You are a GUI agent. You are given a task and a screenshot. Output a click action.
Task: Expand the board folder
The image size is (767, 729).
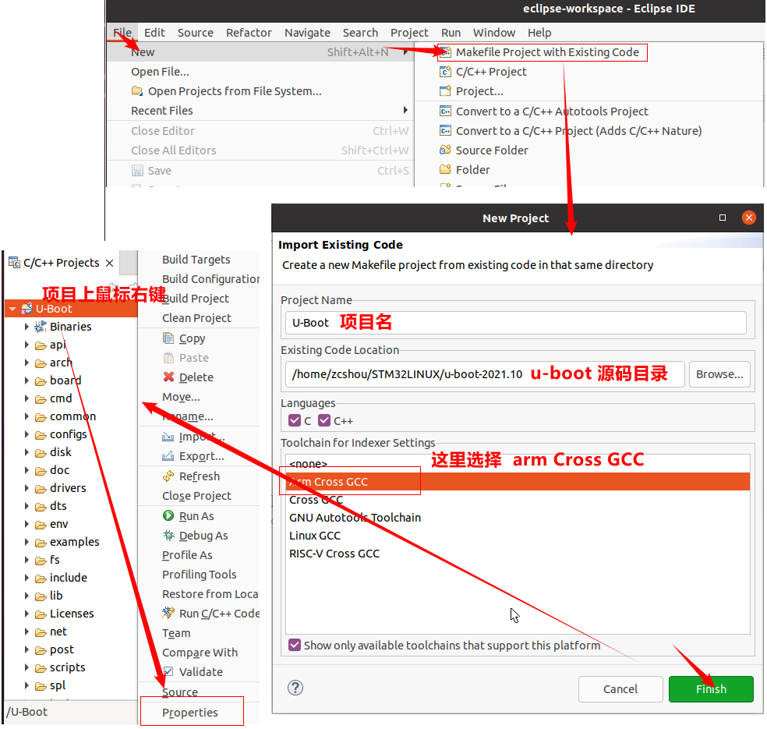(27, 380)
